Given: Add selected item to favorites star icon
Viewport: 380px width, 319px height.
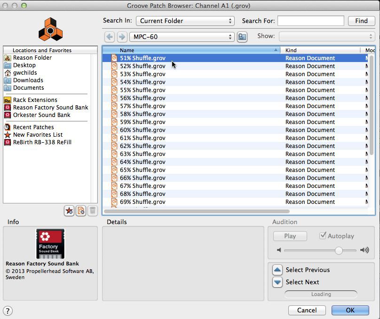Looking at the screenshot, I should pos(69,211).
